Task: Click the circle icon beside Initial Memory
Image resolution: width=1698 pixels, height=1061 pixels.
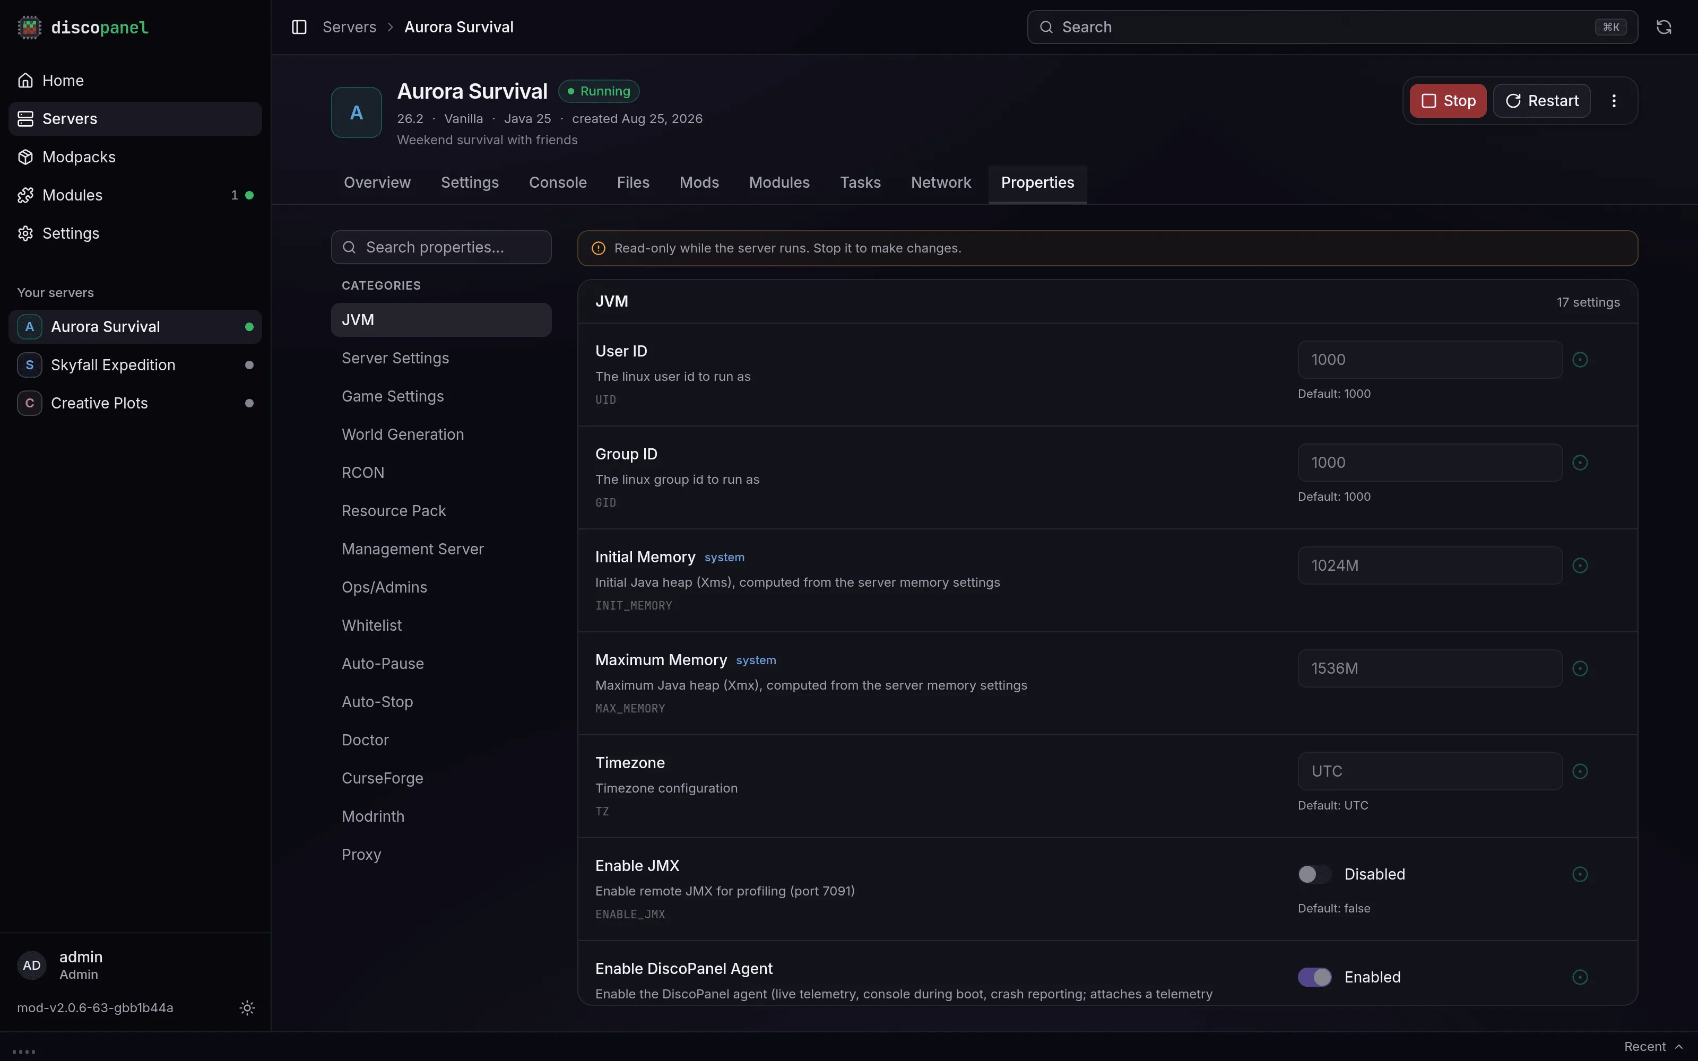Action: point(1580,566)
